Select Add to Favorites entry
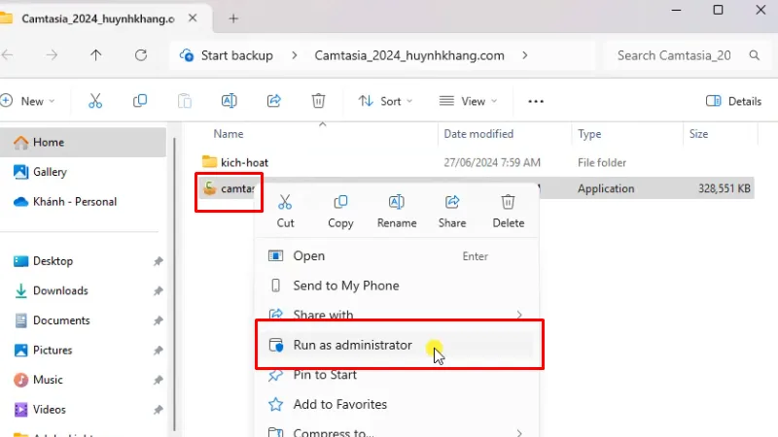This screenshot has height=437, width=778. 339,404
